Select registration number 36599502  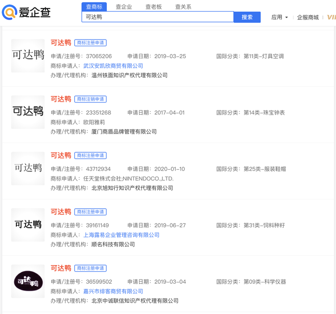[99, 282]
